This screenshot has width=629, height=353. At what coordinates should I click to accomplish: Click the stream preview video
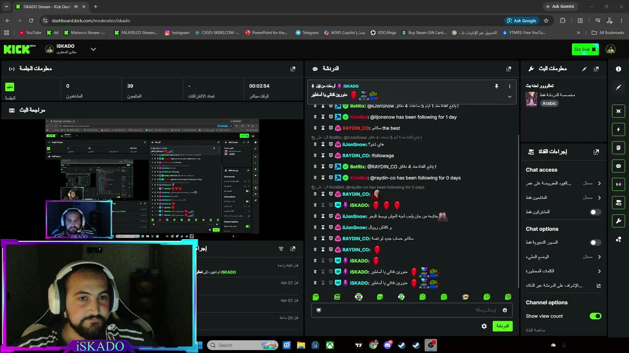(152, 179)
